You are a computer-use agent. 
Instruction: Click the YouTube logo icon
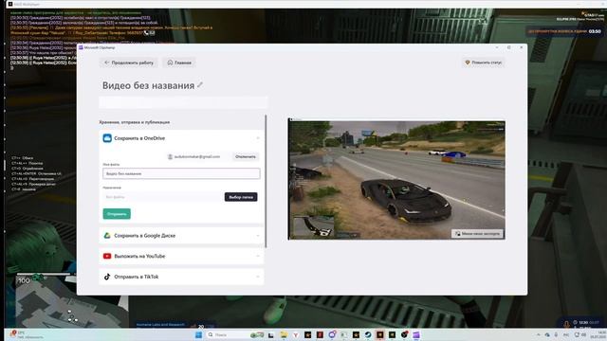[x=107, y=256]
